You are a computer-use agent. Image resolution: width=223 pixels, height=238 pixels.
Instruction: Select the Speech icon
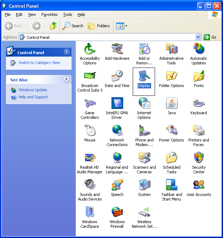point(117,185)
